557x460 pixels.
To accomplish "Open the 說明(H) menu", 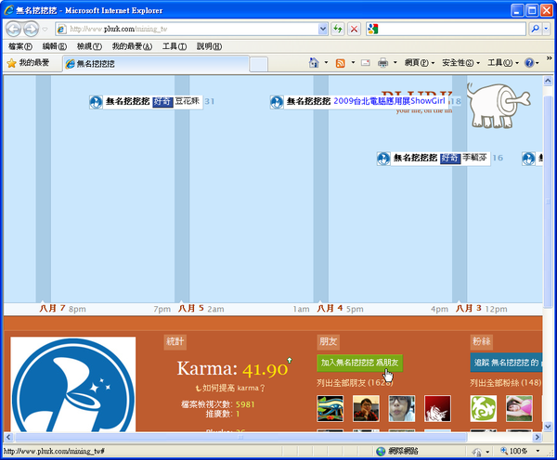I will (209, 46).
